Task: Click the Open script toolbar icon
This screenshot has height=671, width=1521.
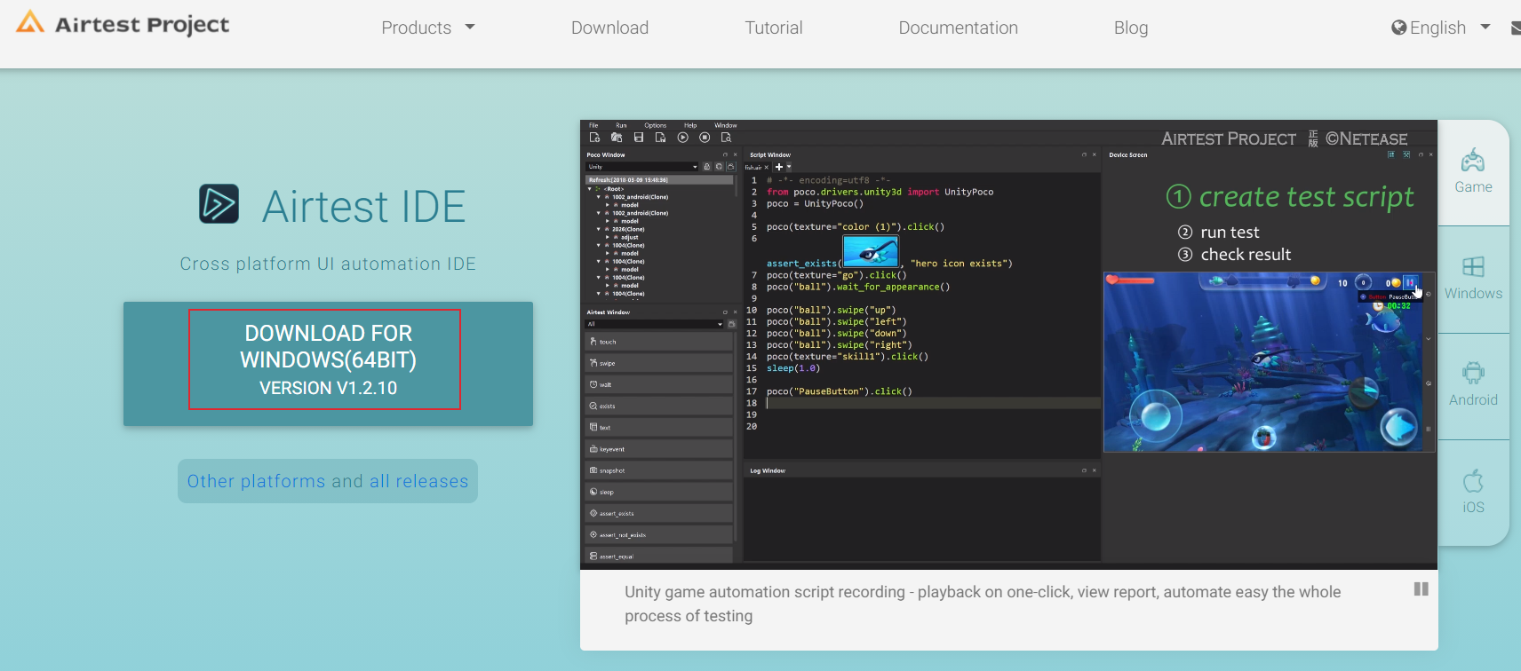Action: (617, 138)
